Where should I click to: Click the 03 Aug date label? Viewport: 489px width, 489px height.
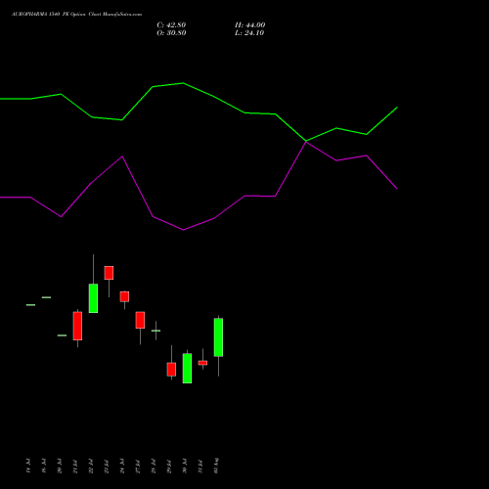(216, 466)
